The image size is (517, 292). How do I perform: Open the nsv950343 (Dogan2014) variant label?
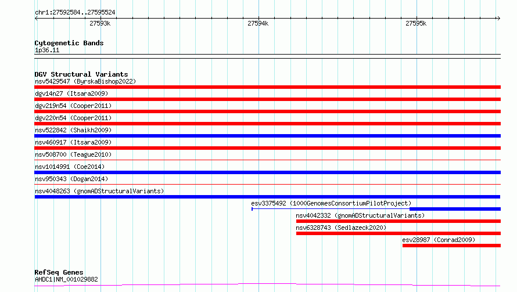(x=71, y=179)
